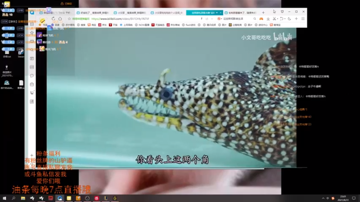Image resolution: width=360 pixels, height=202 pixels.
Task: Expand the scissors tool dropdown arrow
Action: [x=278, y=19]
